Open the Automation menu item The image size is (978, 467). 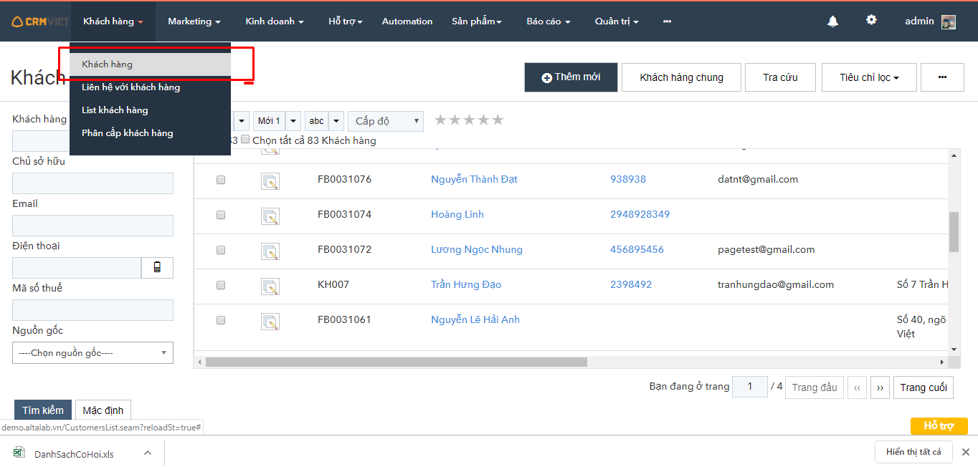pos(407,21)
